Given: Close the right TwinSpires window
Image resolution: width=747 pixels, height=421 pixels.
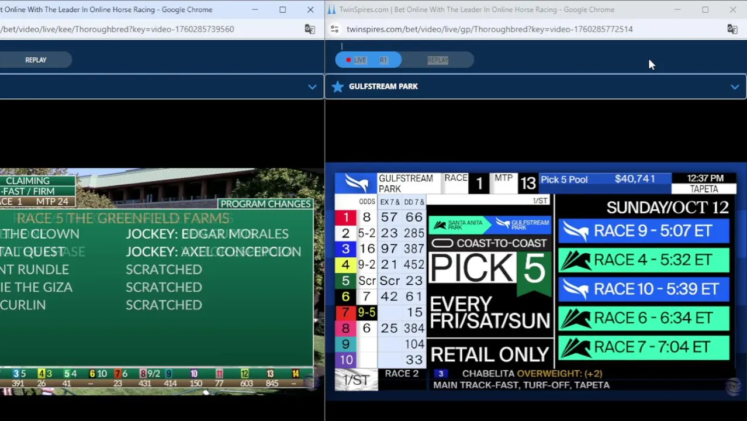Looking at the screenshot, I should pos(733,9).
